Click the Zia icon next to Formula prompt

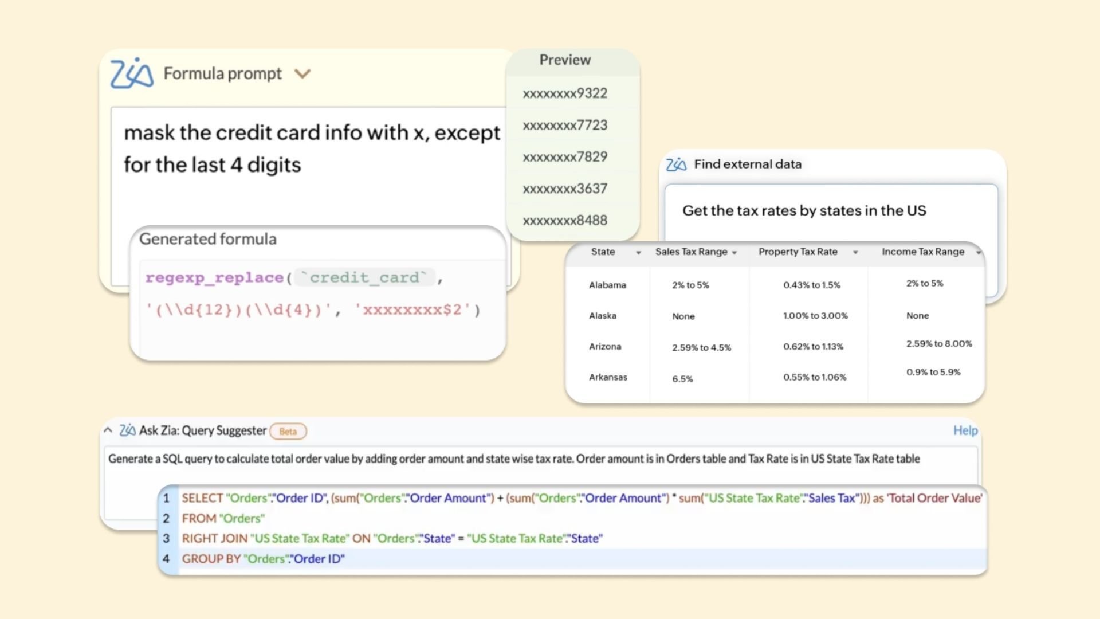tap(131, 73)
